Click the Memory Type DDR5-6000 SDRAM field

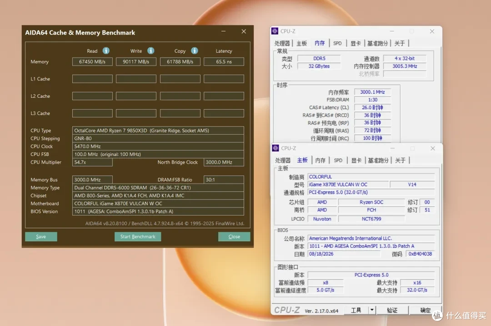click(158, 188)
